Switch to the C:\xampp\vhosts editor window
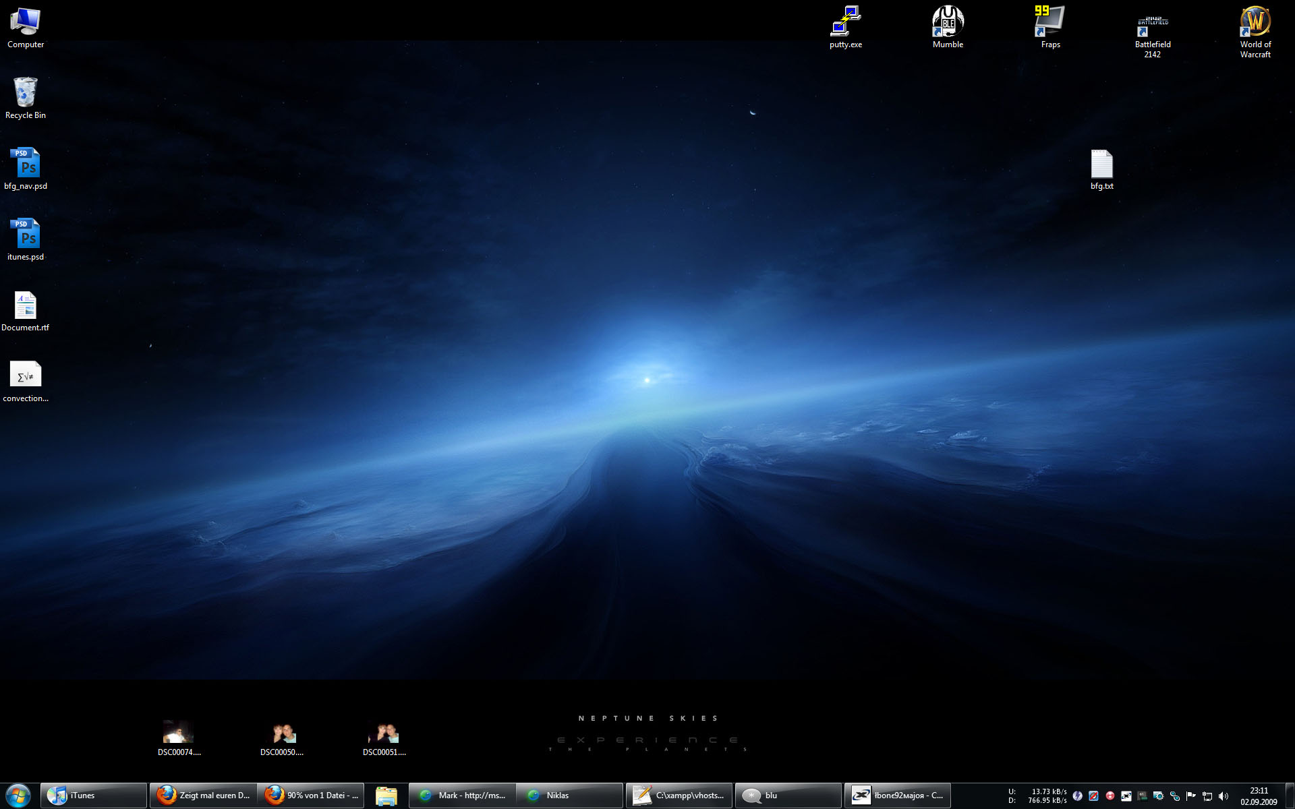The width and height of the screenshot is (1295, 809). pos(679,796)
